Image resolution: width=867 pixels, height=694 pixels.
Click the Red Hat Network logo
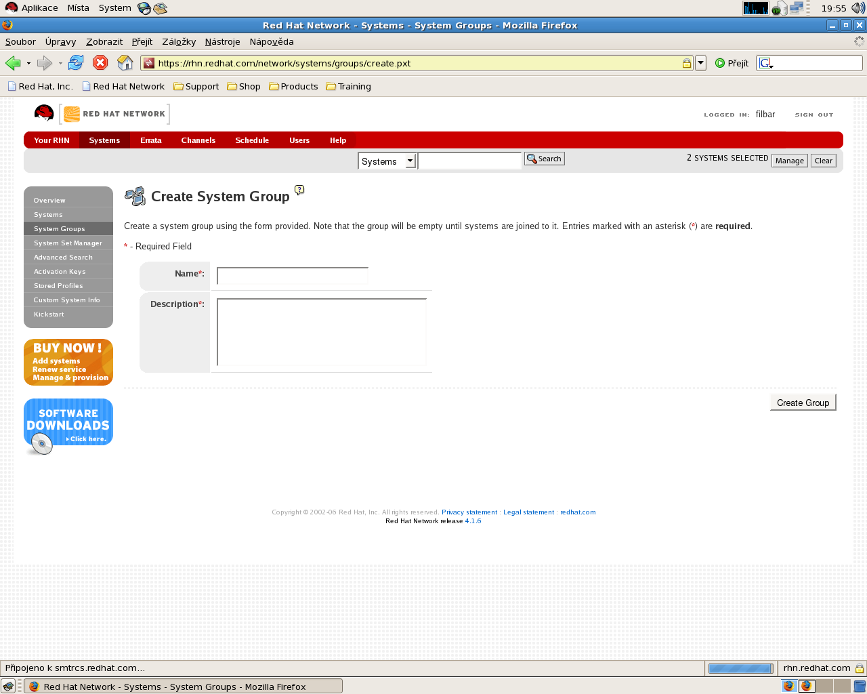(114, 114)
